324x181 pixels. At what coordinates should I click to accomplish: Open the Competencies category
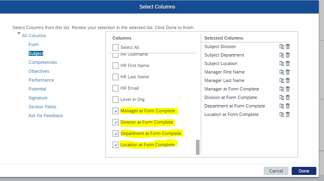click(x=42, y=62)
